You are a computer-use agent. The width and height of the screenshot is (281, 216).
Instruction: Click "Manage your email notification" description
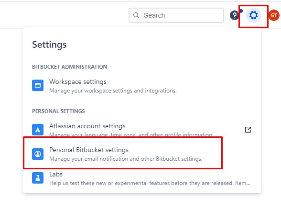click(x=126, y=159)
